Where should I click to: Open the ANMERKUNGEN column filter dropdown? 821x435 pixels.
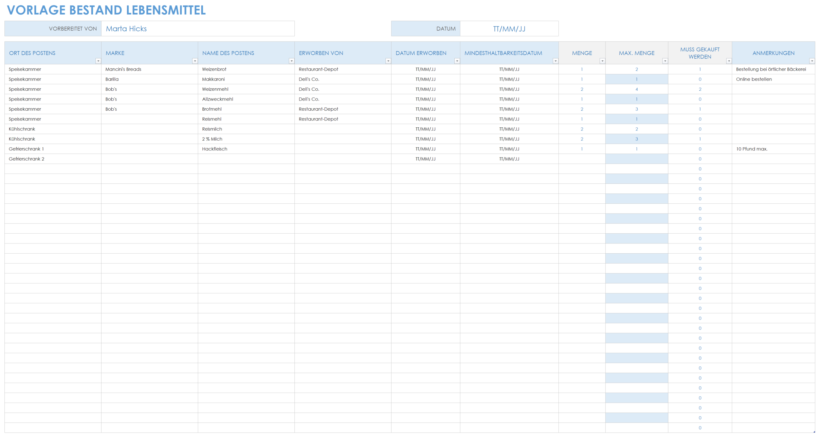(x=812, y=61)
